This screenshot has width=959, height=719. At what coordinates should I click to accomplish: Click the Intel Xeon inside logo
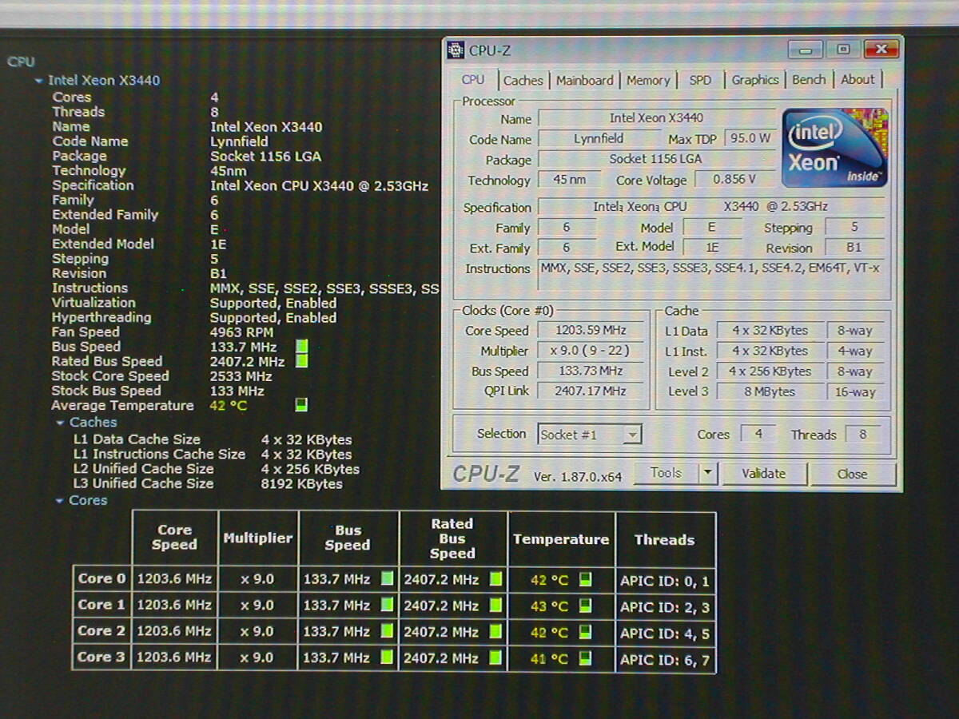pyautogui.click(x=834, y=148)
